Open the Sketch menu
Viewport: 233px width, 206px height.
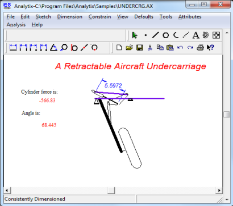[43, 17]
